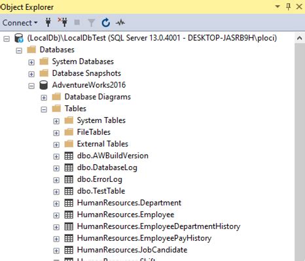Select dbo.DatabaseLog table name

tap(107, 167)
